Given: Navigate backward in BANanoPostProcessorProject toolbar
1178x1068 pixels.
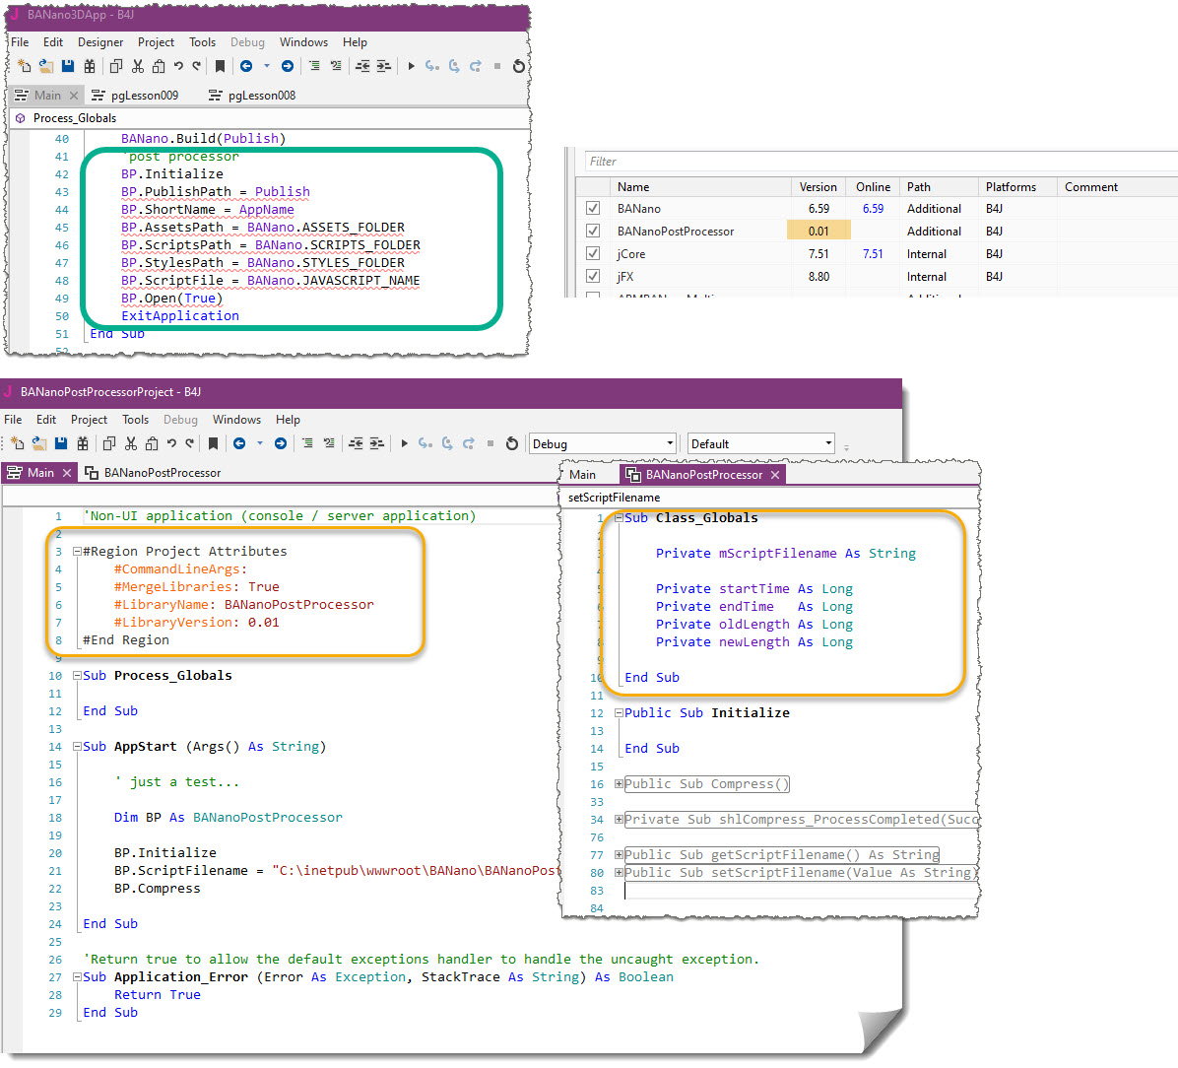Looking at the screenshot, I should tap(239, 443).
